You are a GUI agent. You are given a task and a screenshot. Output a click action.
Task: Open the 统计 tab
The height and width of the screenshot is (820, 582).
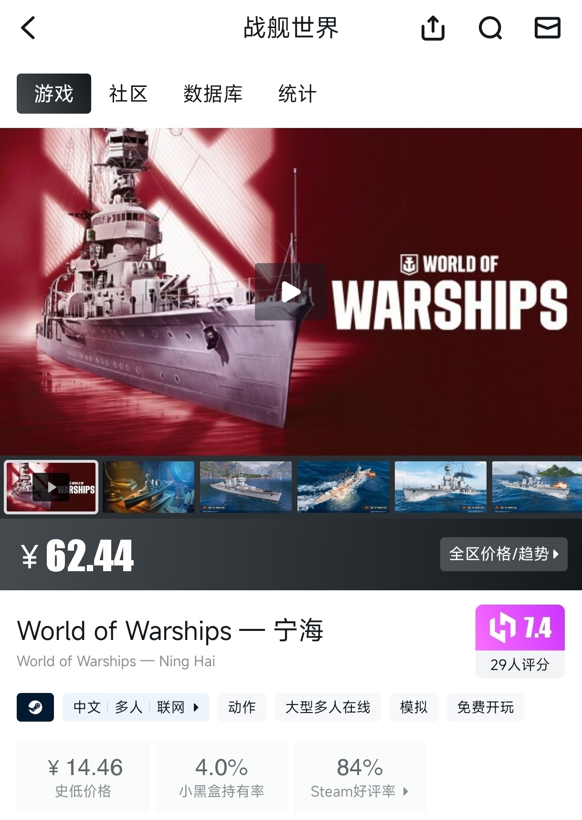tap(297, 94)
